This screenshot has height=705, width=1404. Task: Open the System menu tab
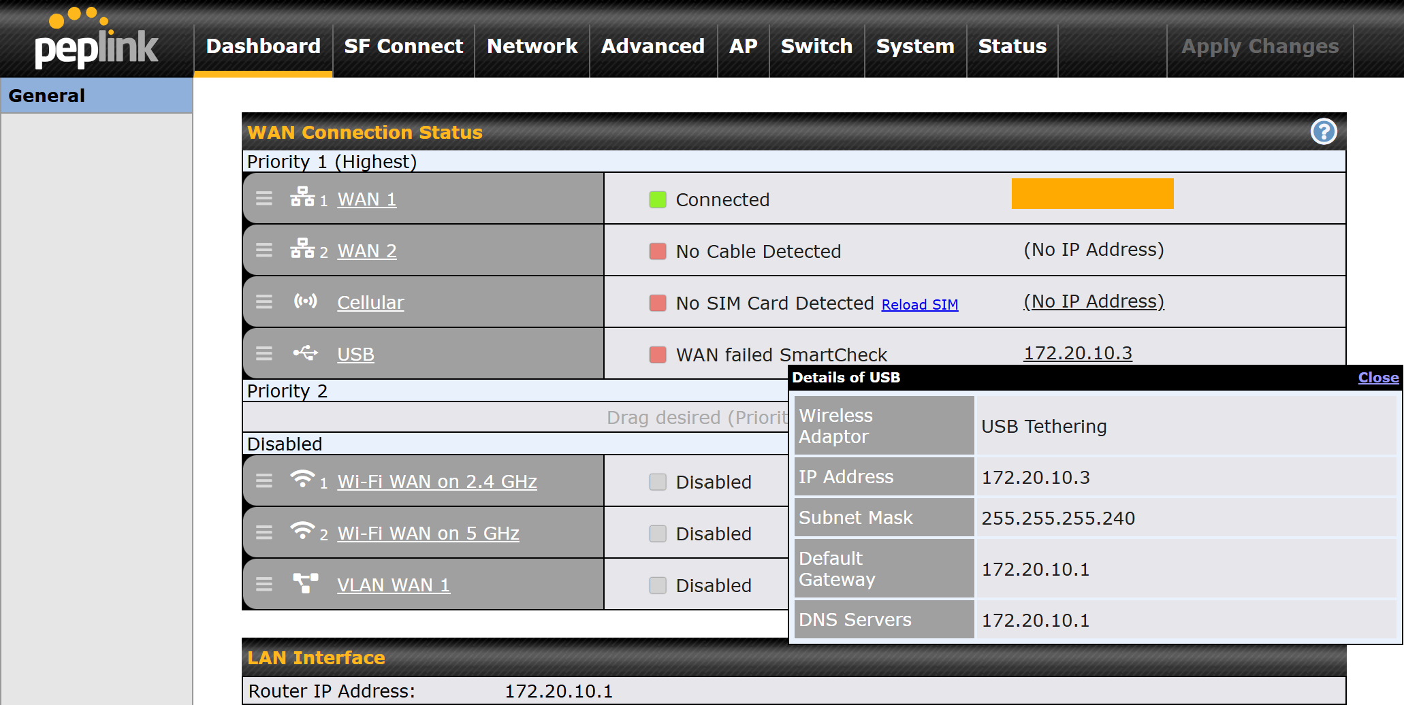tap(914, 46)
